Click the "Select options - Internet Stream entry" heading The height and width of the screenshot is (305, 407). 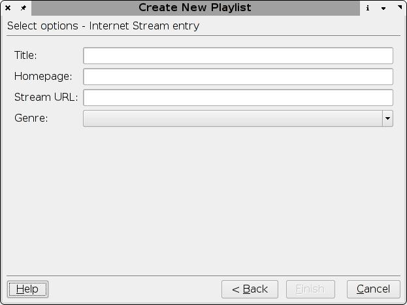tap(103, 26)
